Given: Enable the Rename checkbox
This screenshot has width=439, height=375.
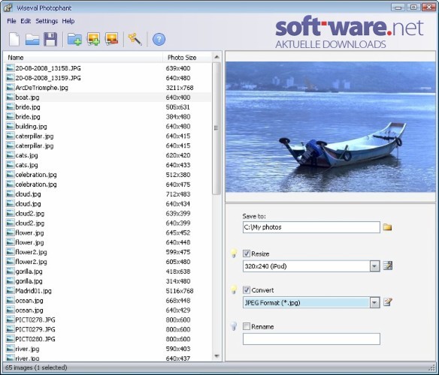Looking at the screenshot, I should coord(247,326).
